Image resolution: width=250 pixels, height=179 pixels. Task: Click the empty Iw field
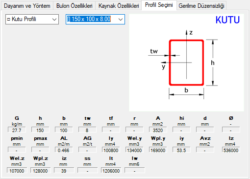pyautogui.click(x=135, y=170)
